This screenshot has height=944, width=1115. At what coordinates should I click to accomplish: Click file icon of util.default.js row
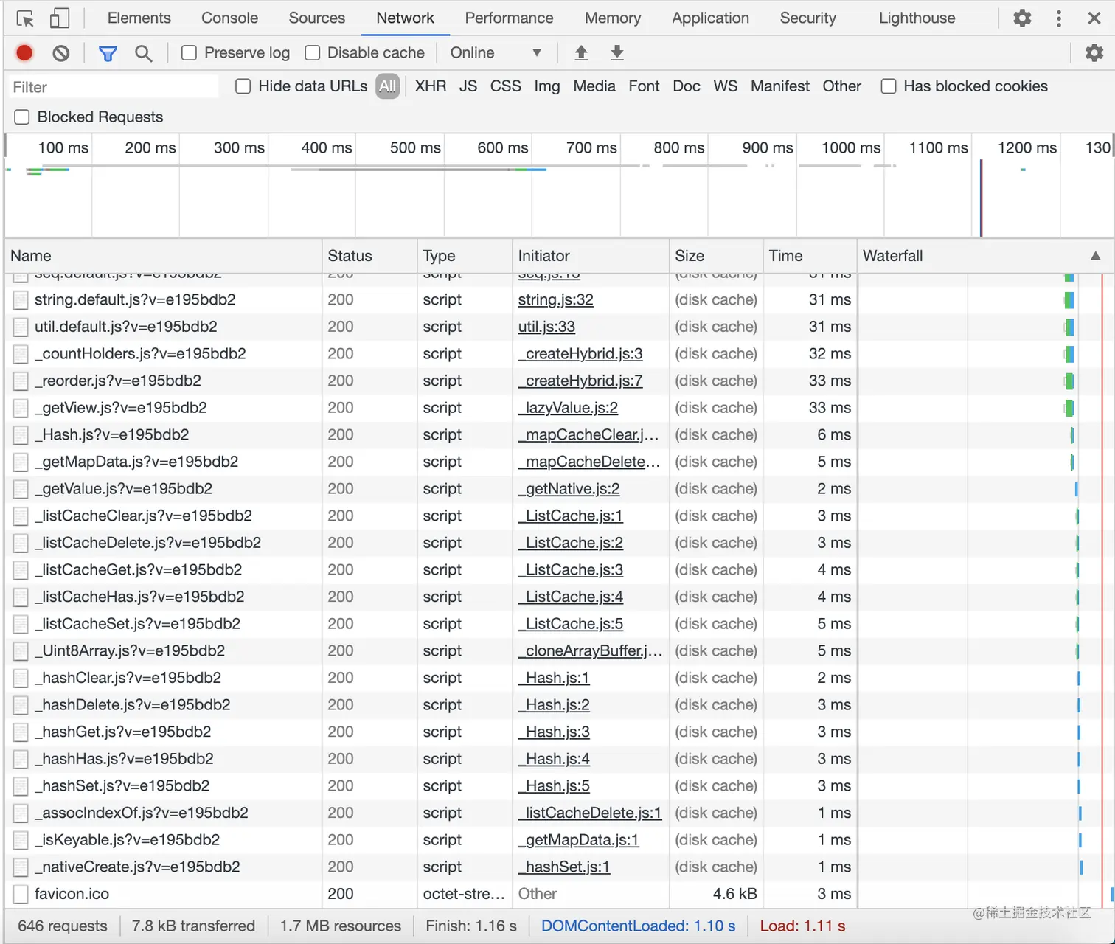click(21, 327)
